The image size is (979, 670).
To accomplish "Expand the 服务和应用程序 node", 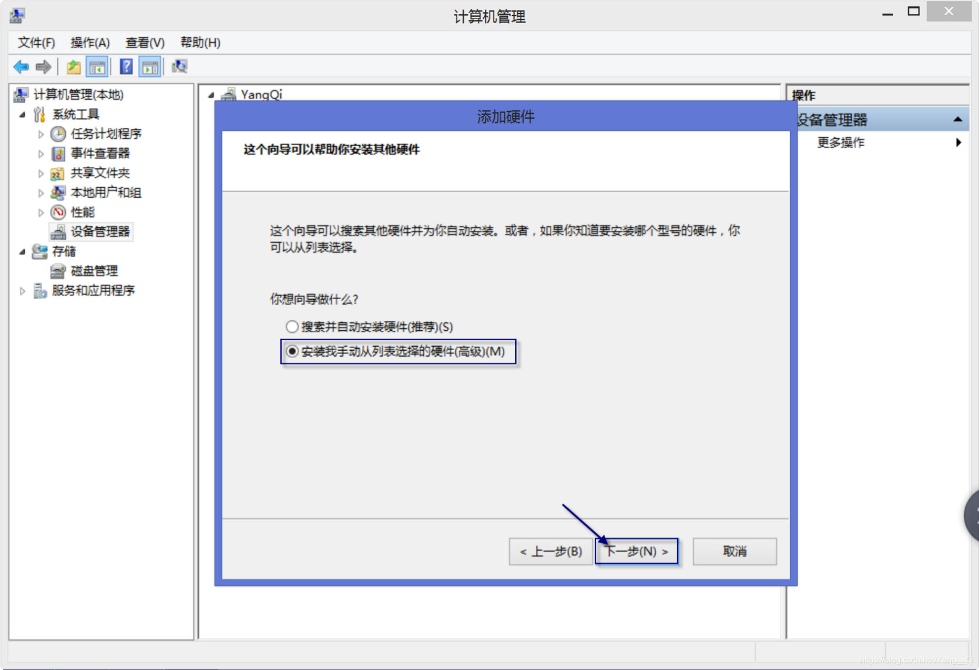I will click(x=23, y=291).
